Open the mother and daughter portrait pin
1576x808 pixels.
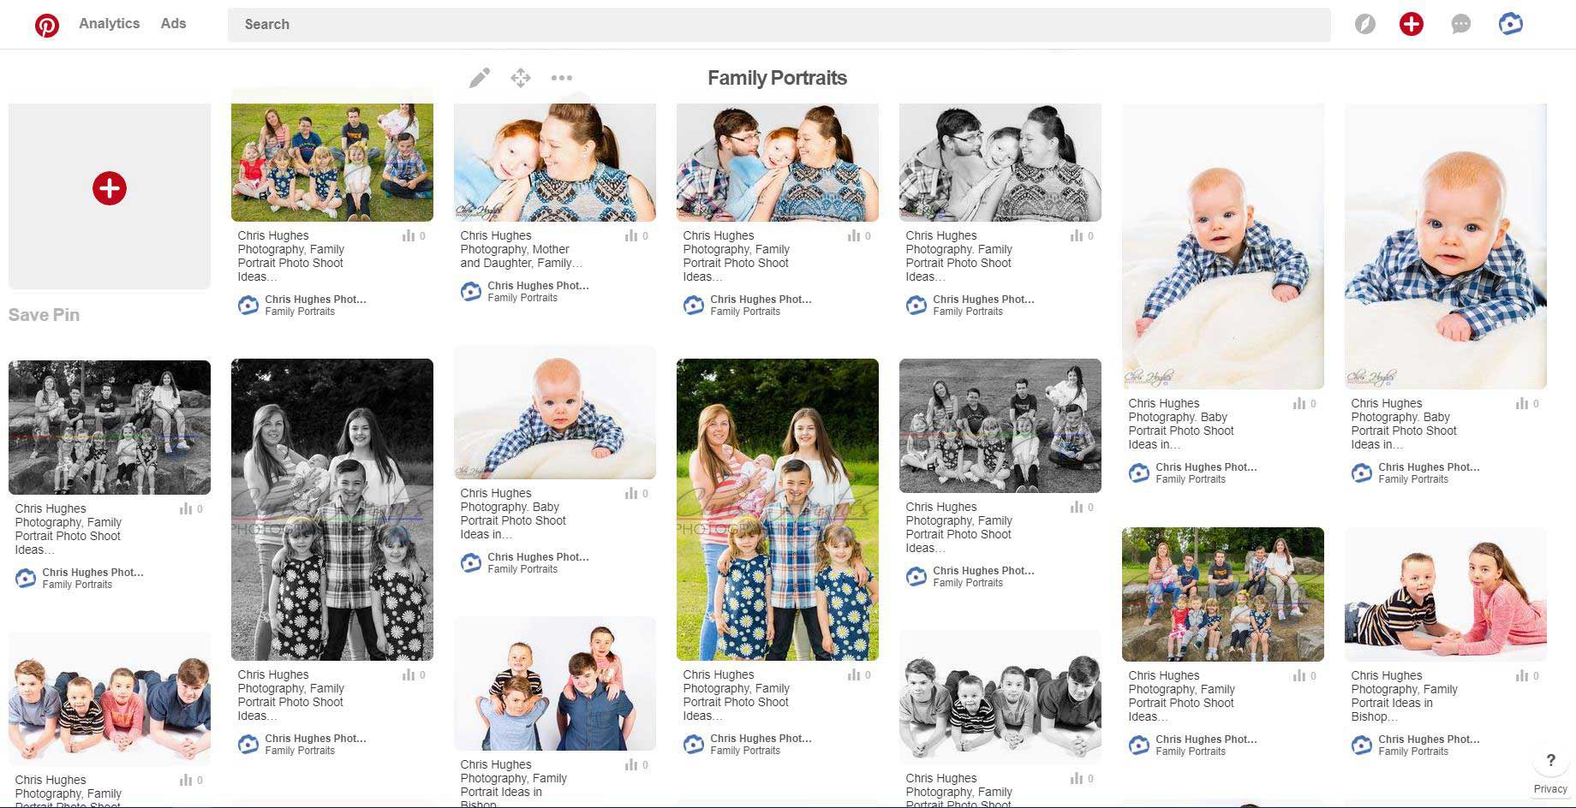(x=554, y=163)
